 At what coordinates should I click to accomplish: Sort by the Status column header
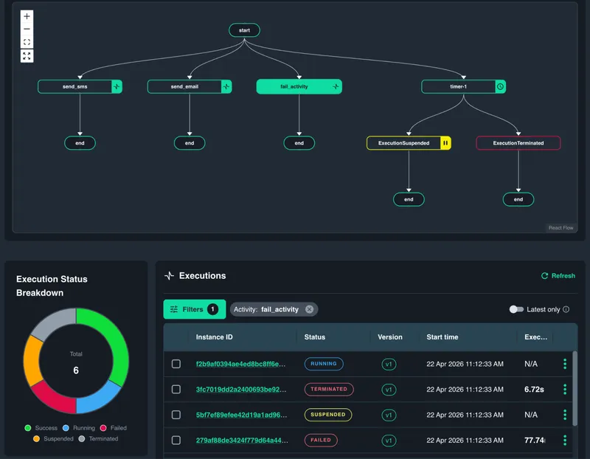[x=315, y=337]
